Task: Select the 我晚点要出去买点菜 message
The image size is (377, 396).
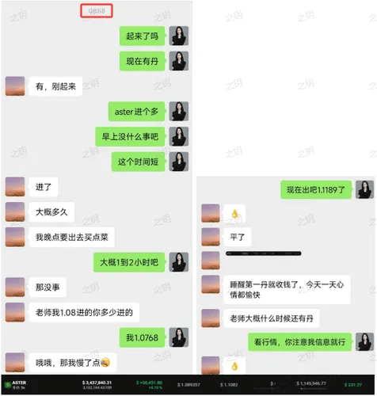Action: (72, 237)
